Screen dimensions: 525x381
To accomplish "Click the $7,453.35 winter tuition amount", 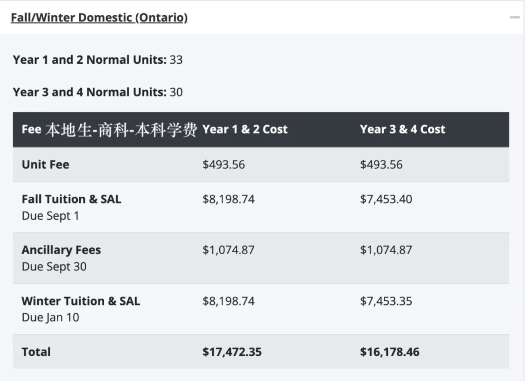I will click(386, 301).
